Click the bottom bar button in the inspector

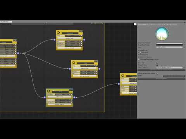tap(161, 79)
